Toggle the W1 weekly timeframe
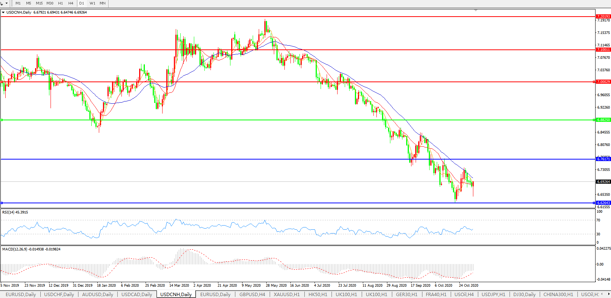 coord(92,3)
